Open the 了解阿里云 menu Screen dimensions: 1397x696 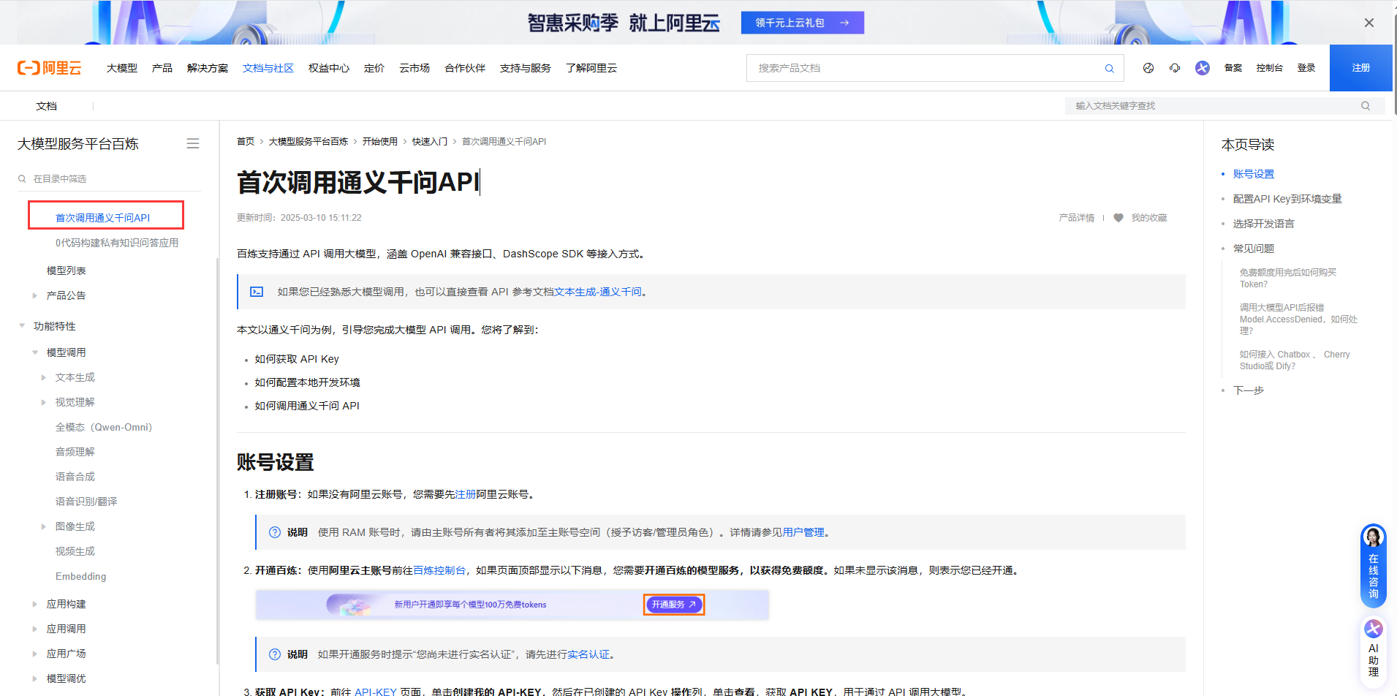coord(591,68)
